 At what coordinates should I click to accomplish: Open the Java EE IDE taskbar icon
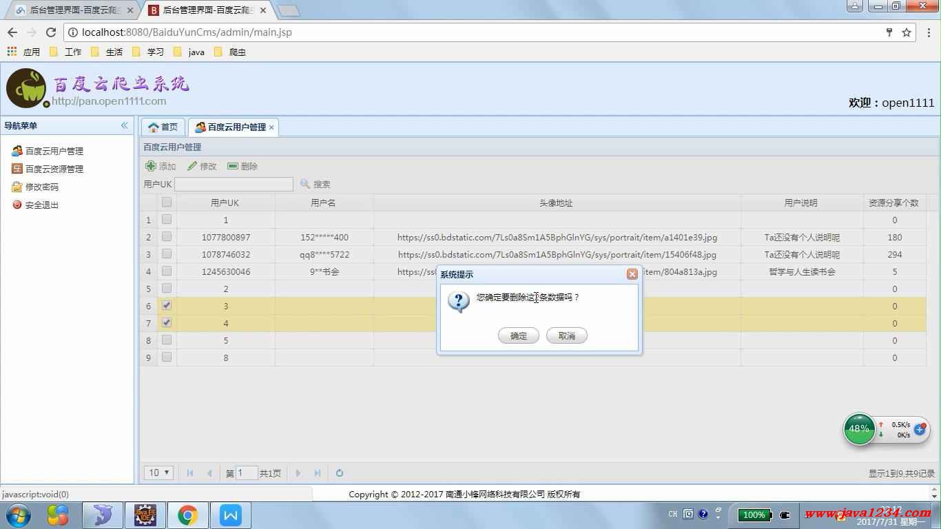[145, 515]
